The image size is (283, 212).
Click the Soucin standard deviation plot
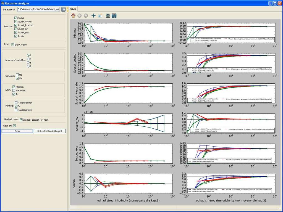coord(231,184)
